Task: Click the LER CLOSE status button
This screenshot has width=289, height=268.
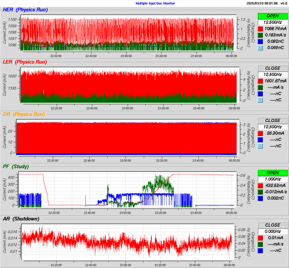Action: 273,68
